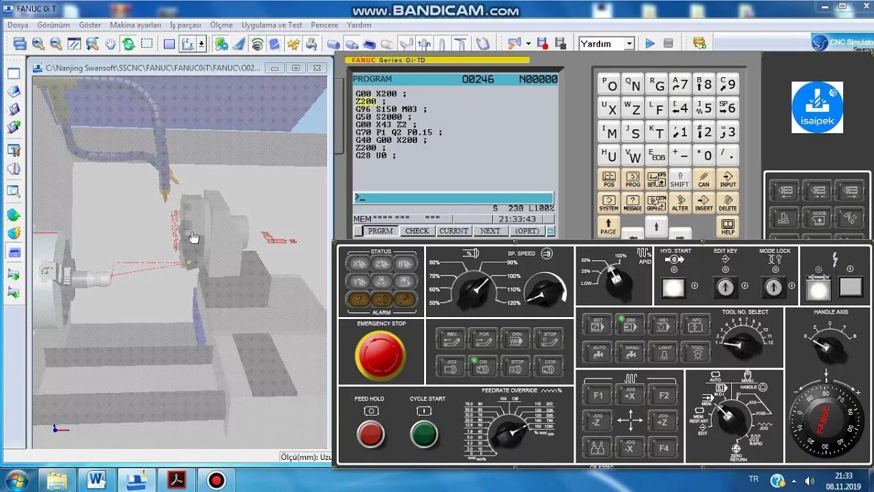
Task: Toggle the DRN dry run button
Action: pyautogui.click(x=516, y=338)
